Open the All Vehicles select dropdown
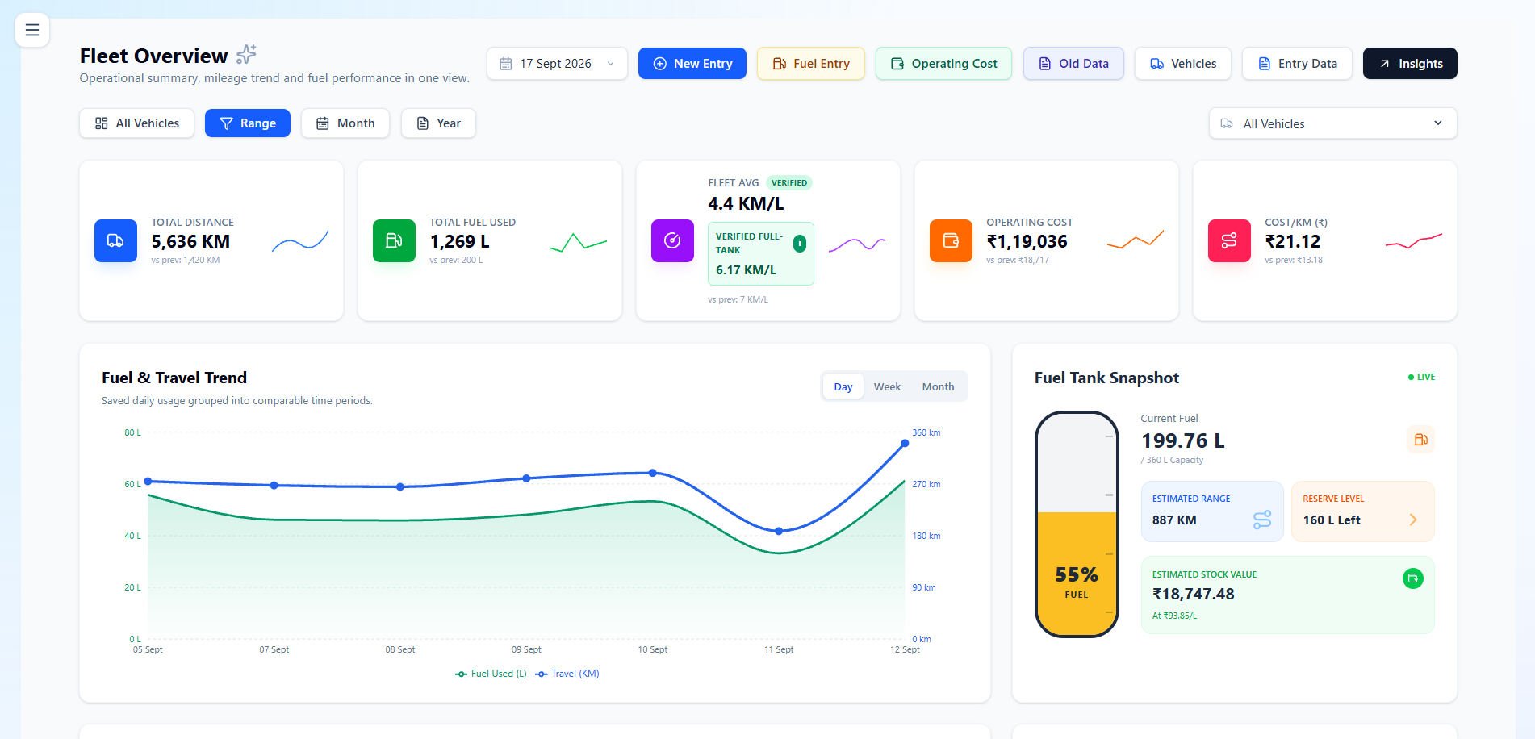The image size is (1535, 739). (x=1333, y=123)
